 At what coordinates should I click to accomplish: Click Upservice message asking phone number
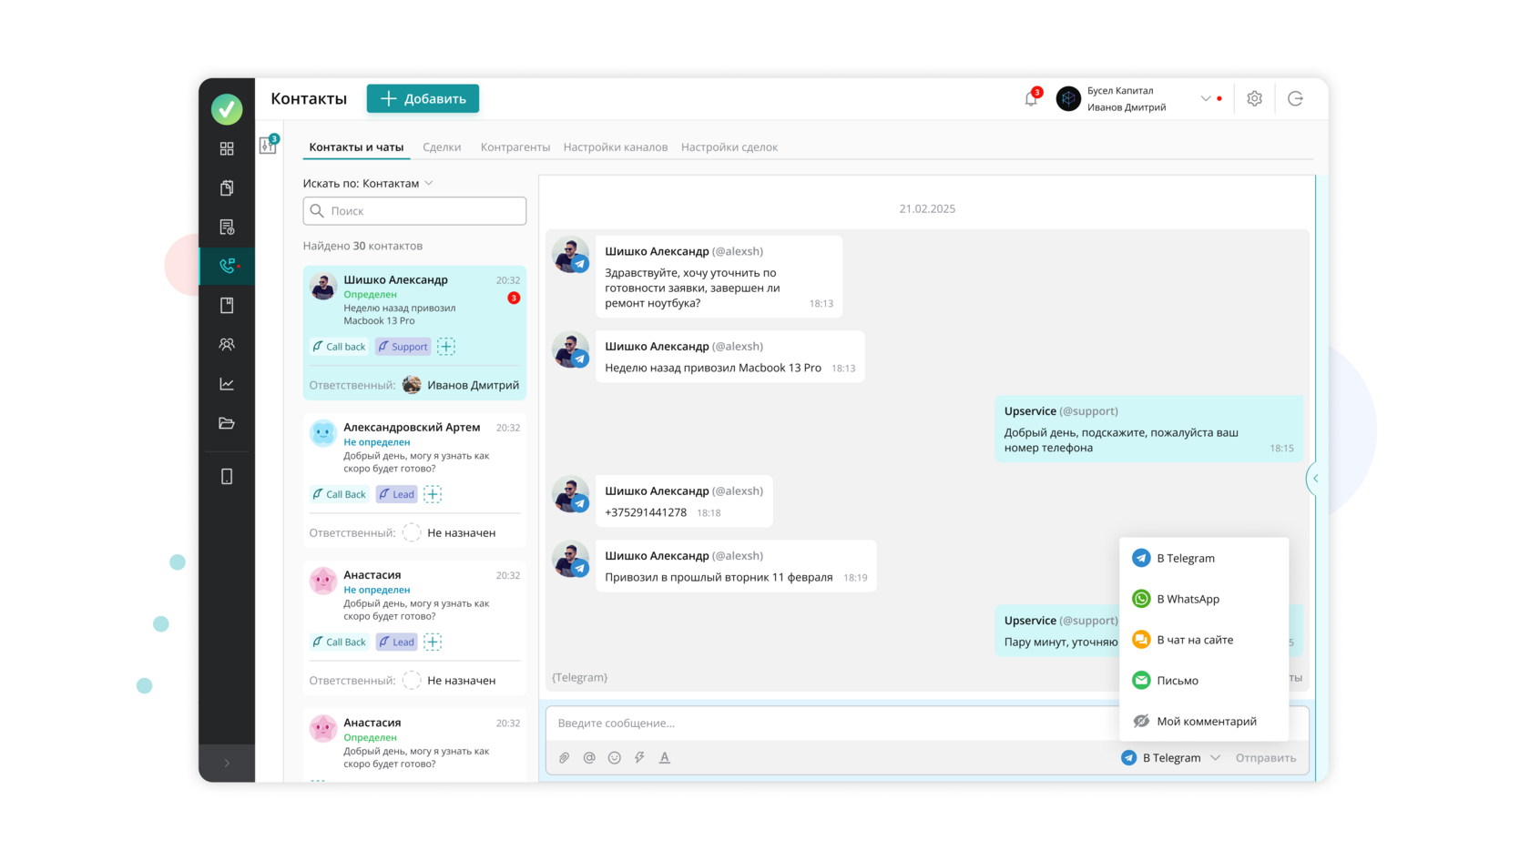[1148, 429]
